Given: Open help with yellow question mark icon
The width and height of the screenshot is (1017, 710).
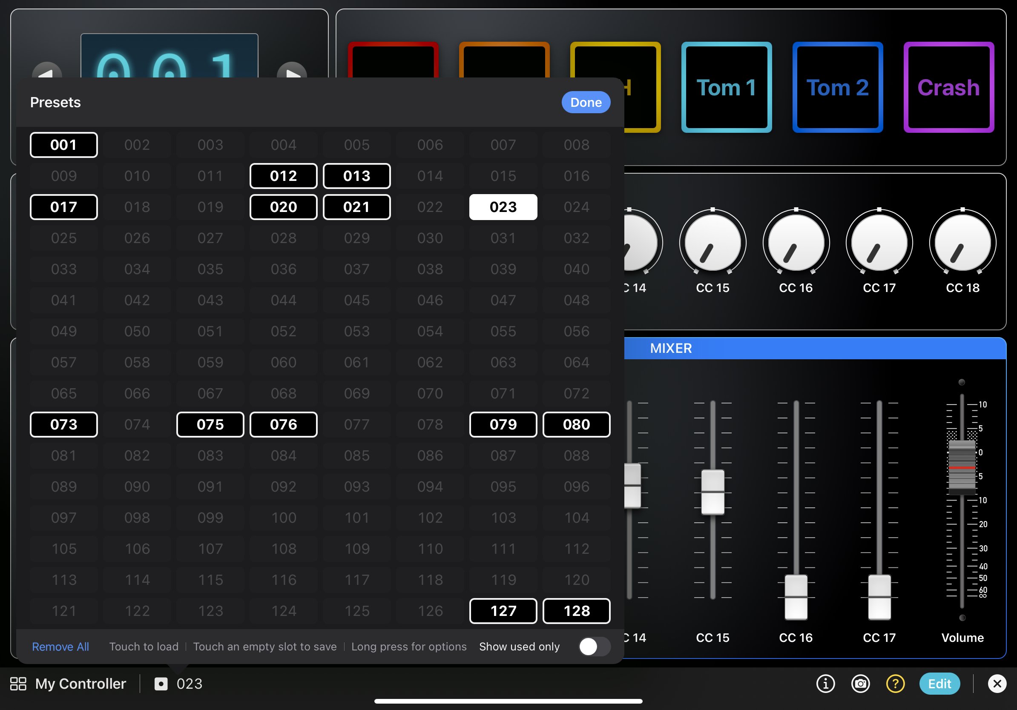Looking at the screenshot, I should (x=895, y=684).
